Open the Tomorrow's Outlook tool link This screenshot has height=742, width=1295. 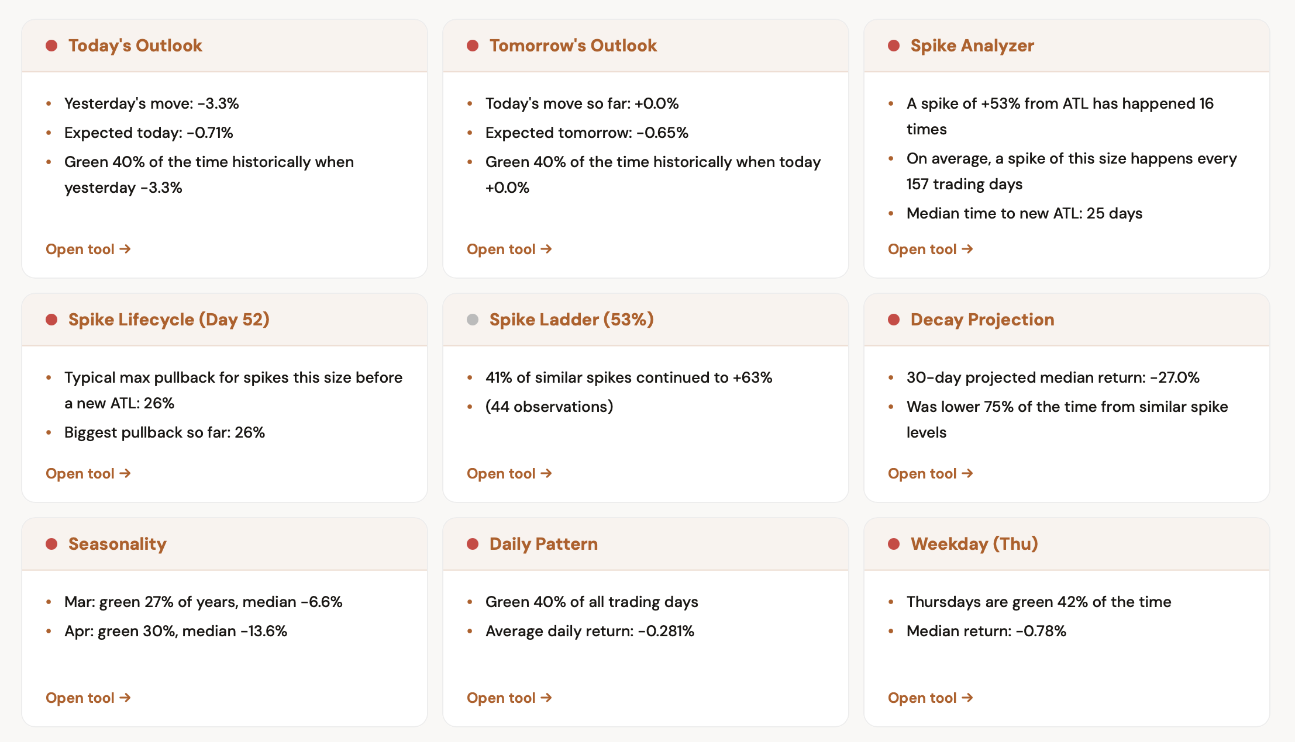[x=509, y=249]
